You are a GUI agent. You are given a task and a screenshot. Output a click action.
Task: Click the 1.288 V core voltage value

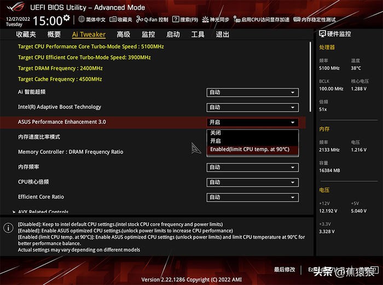coord(358,89)
